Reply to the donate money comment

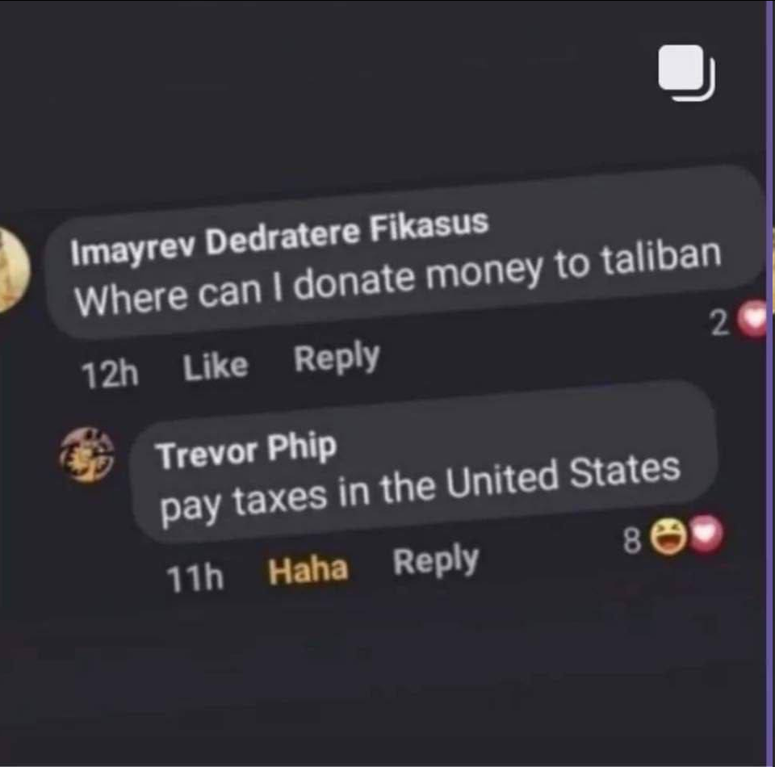click(337, 357)
